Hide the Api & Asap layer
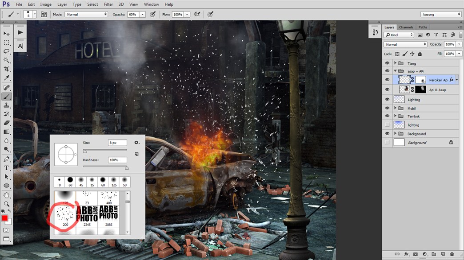The height and width of the screenshot is (260, 464). 387,90
